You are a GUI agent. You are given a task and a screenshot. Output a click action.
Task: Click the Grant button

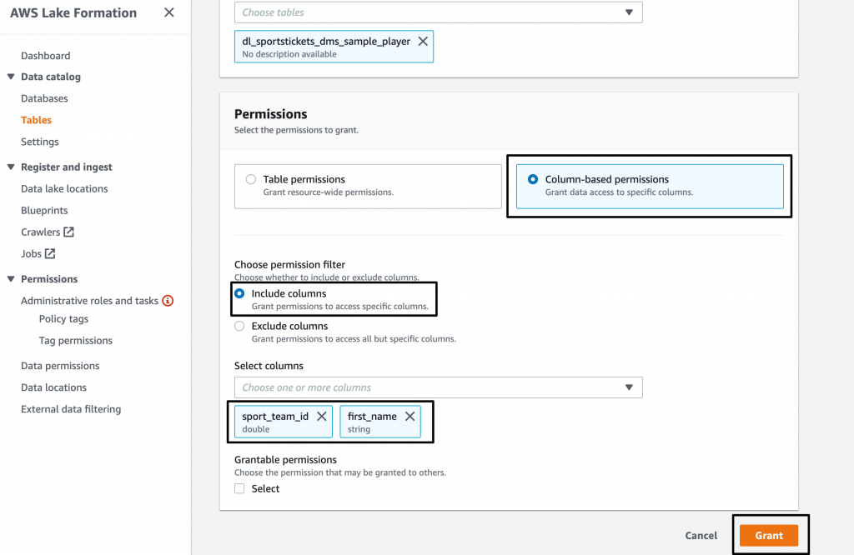[x=769, y=535]
